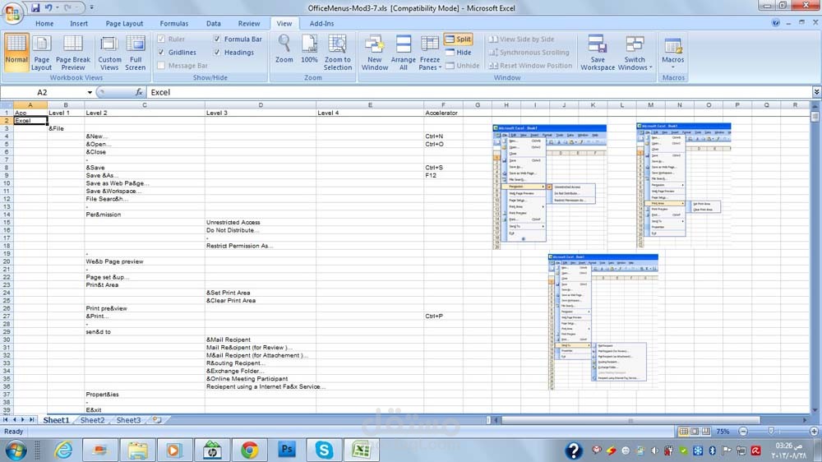Open Skype from taskbar
The image size is (822, 462).
324,450
